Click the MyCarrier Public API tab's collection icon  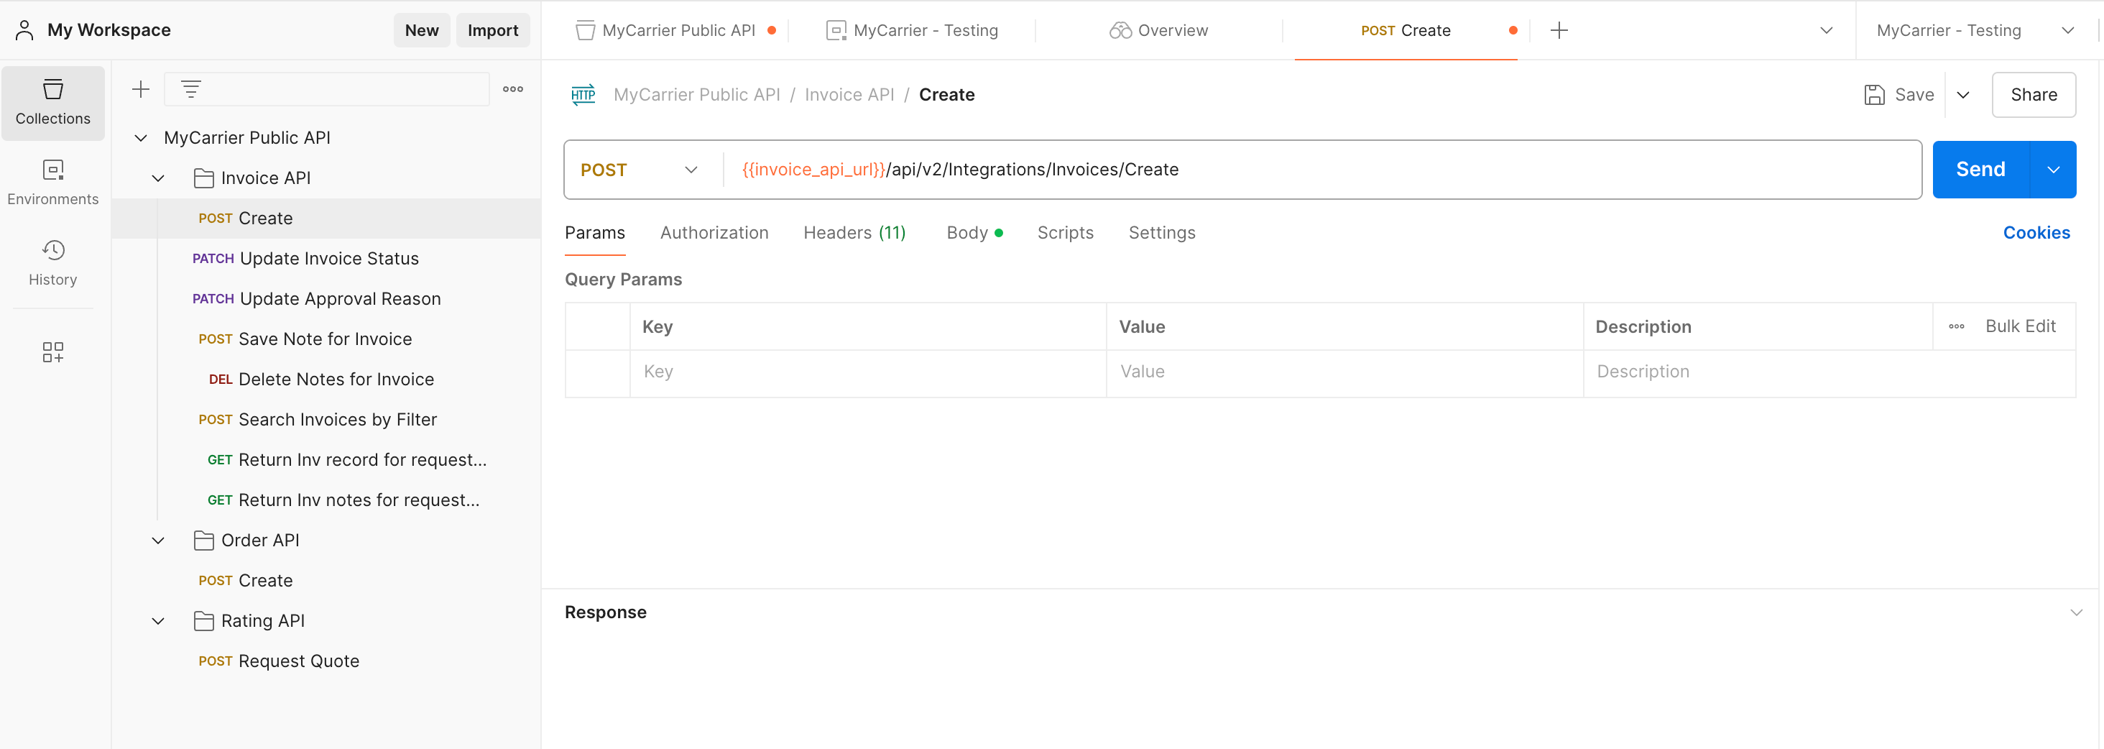(585, 30)
